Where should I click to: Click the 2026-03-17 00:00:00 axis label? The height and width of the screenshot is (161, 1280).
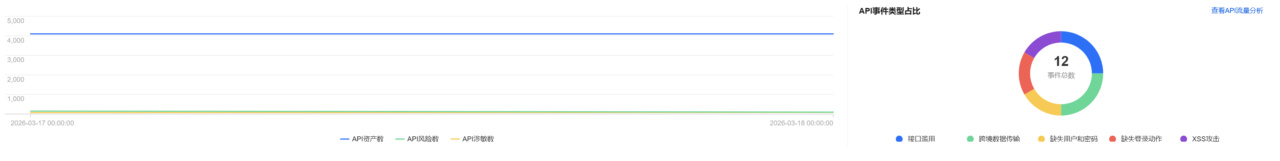(42, 123)
